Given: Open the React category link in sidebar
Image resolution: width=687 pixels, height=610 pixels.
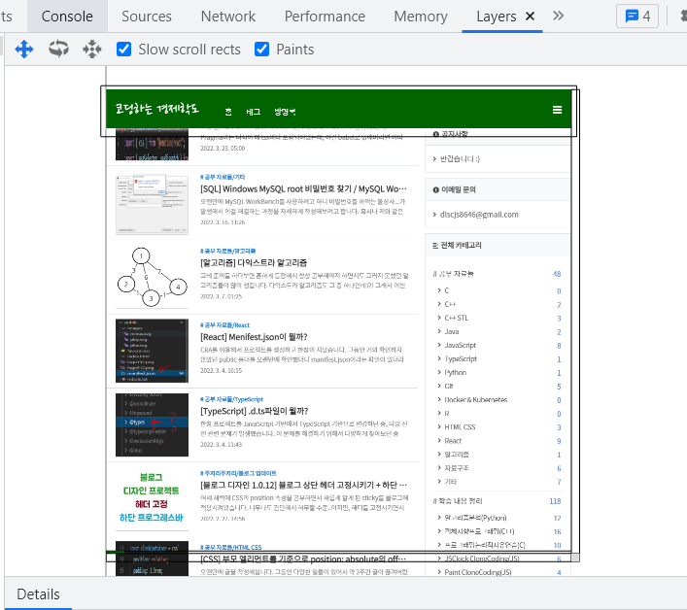Looking at the screenshot, I should (453, 441).
